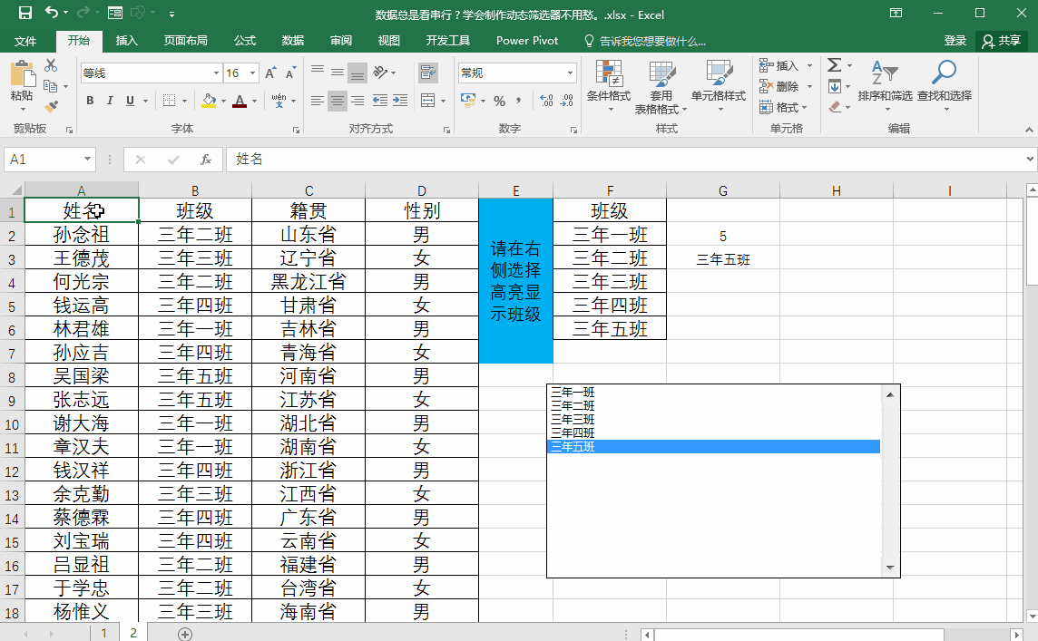The image size is (1038, 641).
Task: Click the Format Painter brush icon
Action: (51, 105)
